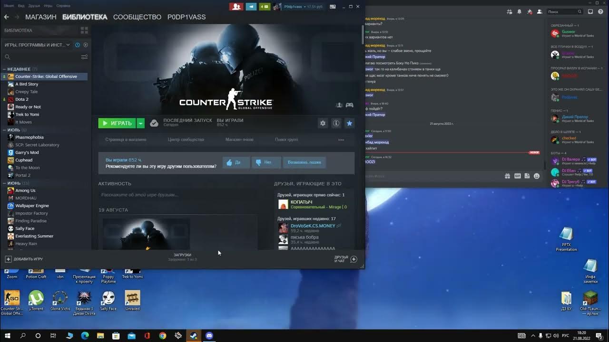Open Unrailed desktop shortcut
The image size is (609, 342).
(x=133, y=301)
